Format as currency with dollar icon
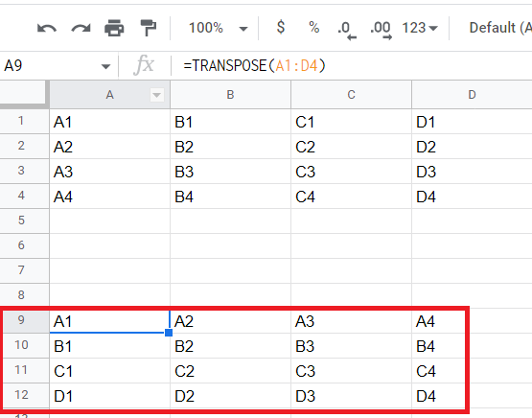The height and width of the screenshot is (418, 532). coord(281,27)
